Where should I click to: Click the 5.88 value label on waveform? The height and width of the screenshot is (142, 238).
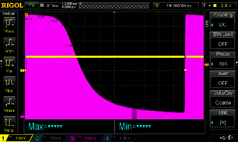[x=41, y=17]
